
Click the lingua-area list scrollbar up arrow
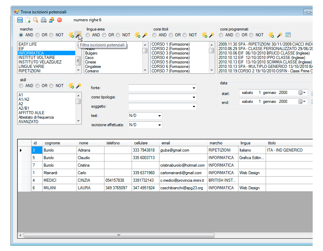click(145, 45)
